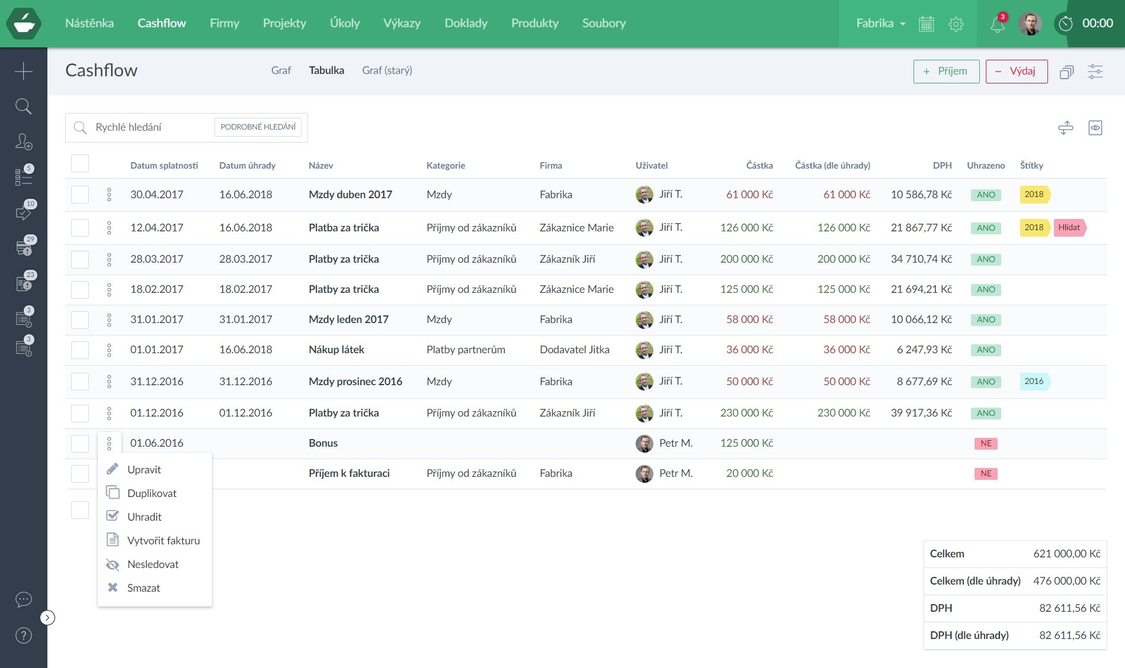Open the calendar icon in top bar

point(926,24)
